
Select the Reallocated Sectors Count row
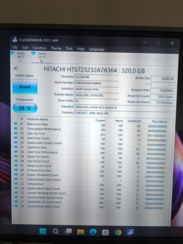point(91,143)
